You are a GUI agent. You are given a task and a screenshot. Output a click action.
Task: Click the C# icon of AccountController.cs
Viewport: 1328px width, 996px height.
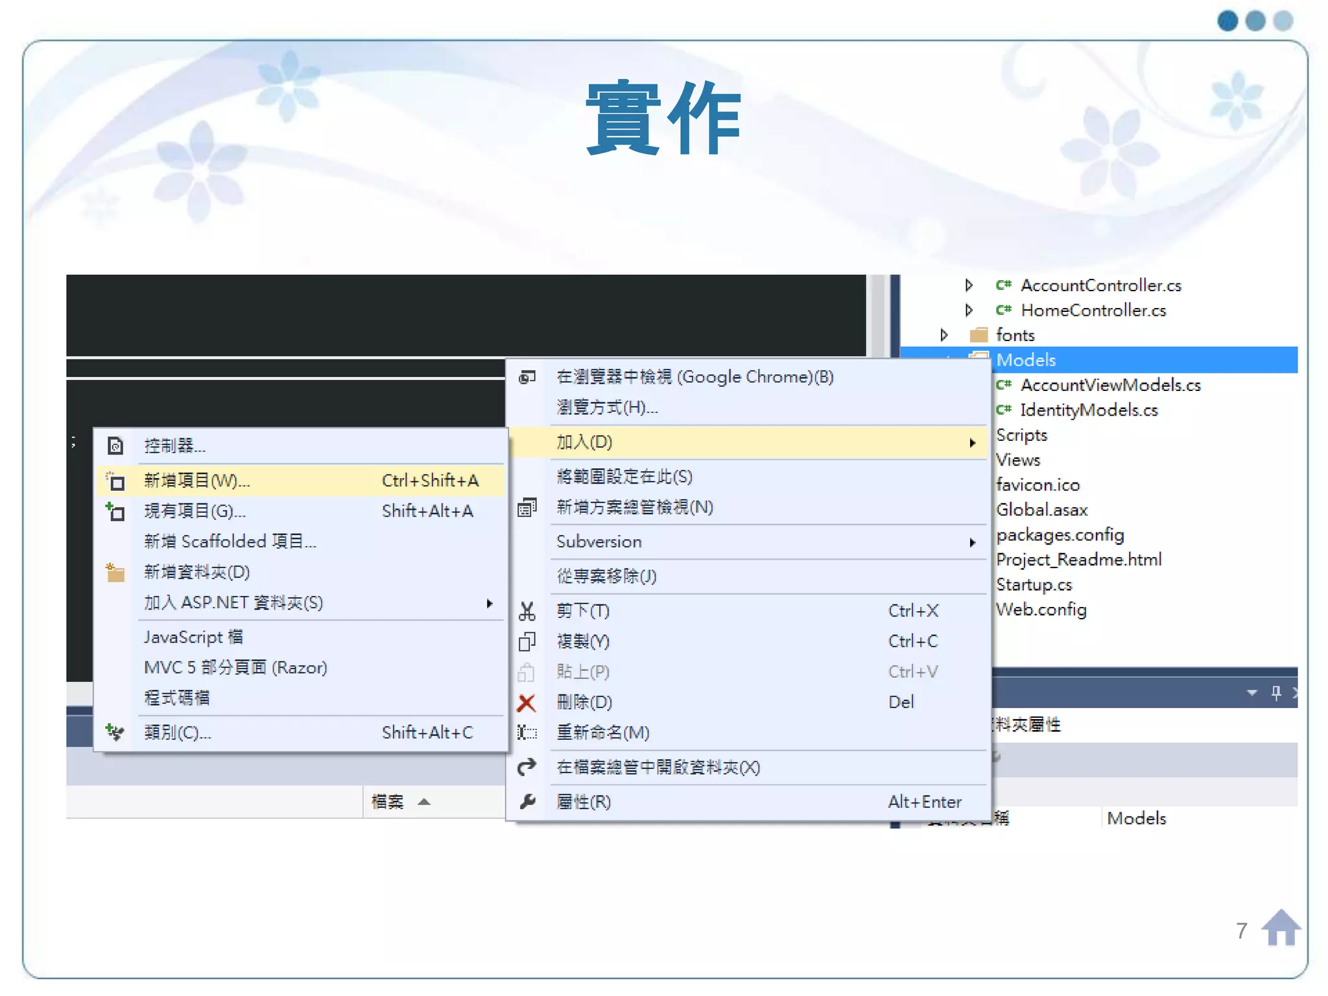click(x=1004, y=285)
